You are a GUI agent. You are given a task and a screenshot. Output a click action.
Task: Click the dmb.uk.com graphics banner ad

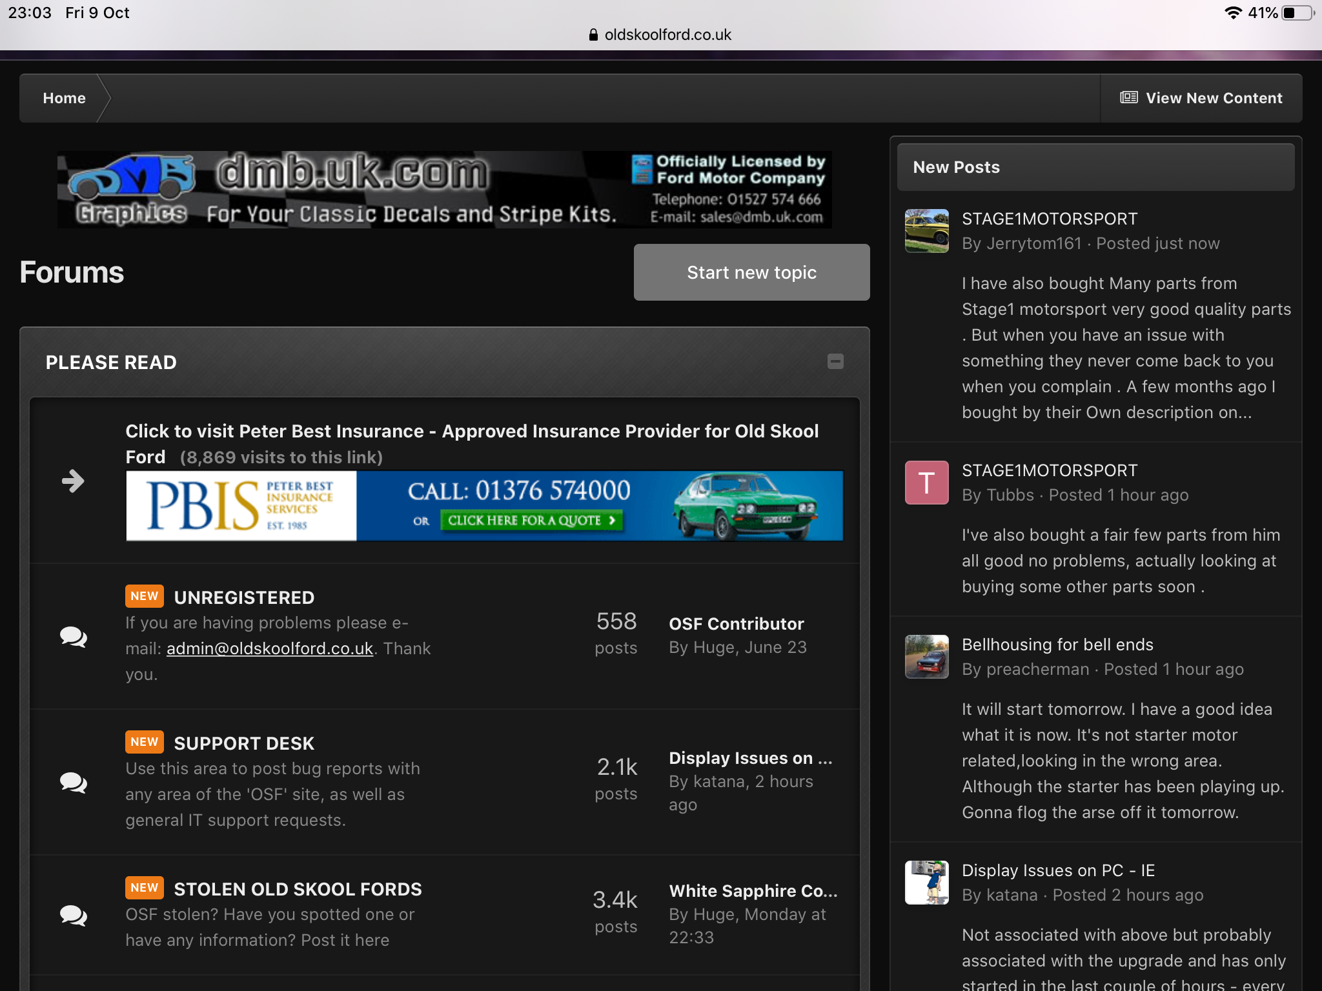(444, 190)
